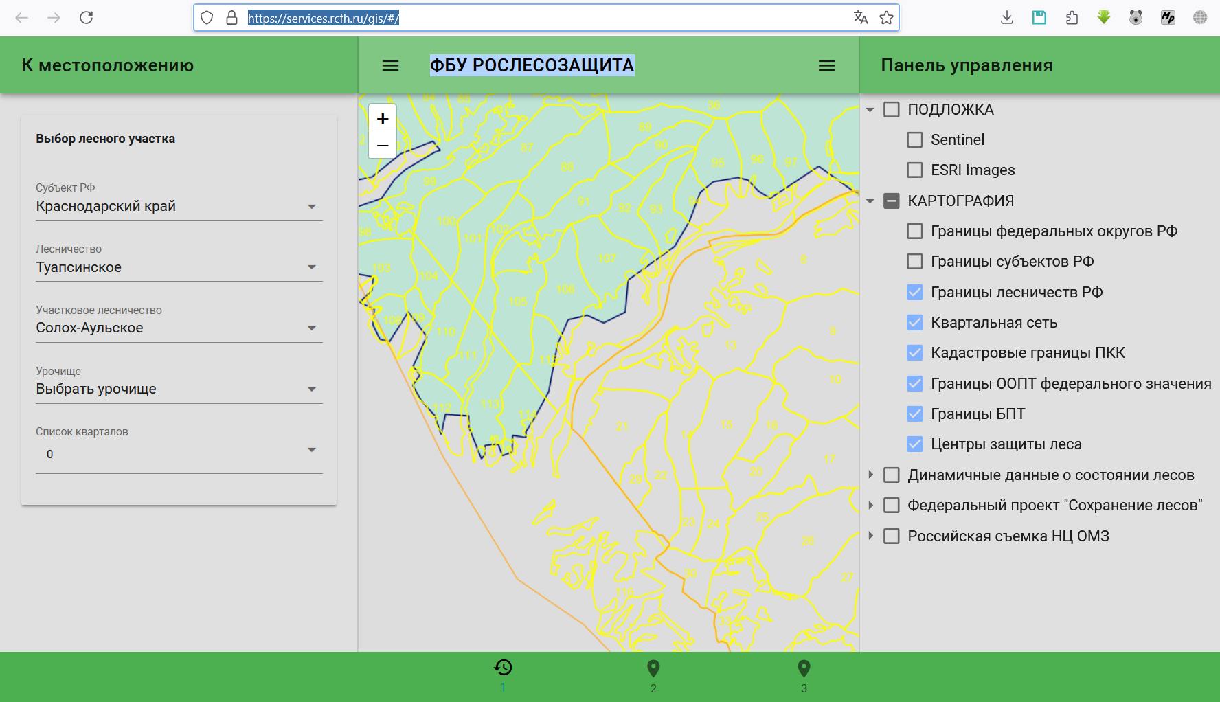Collapse the КАРТОГРАФИЯ layer group arrow
This screenshot has height=702, width=1220.
[x=870, y=201]
